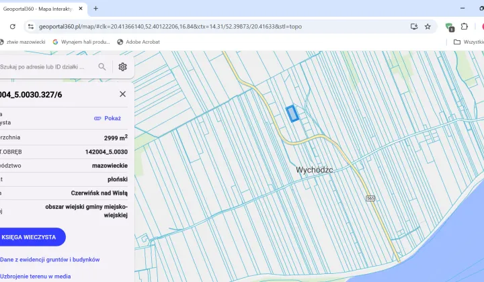Open map settings gear icon
The width and height of the screenshot is (484, 282).
pos(122,67)
